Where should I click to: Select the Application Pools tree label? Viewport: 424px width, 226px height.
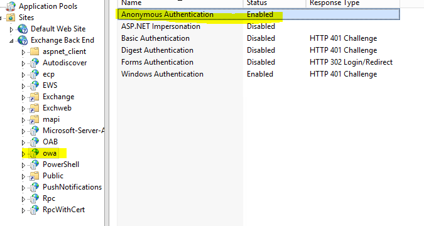click(48, 6)
